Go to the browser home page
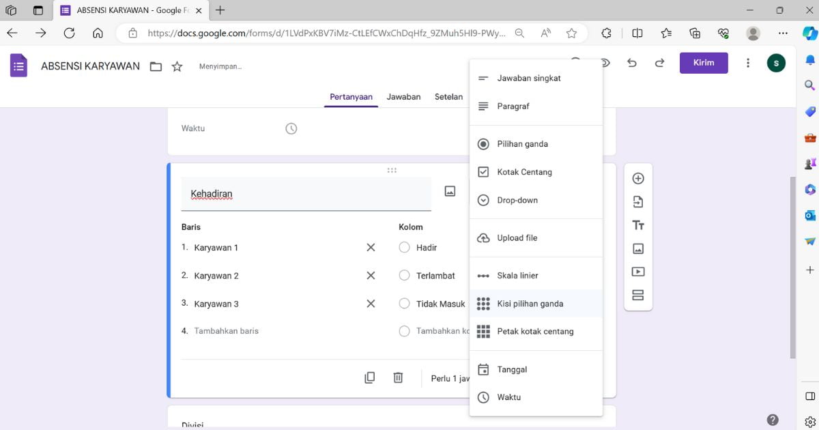The width and height of the screenshot is (819, 430). [x=98, y=33]
